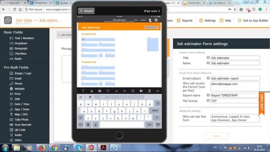Tap the left 123 keyboard toggle
The height and width of the screenshot is (152, 270).
[81, 125]
